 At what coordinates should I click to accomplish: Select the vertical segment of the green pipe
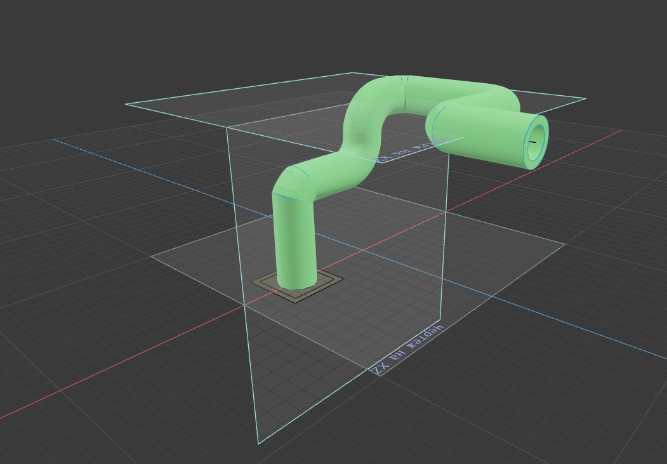point(295,241)
